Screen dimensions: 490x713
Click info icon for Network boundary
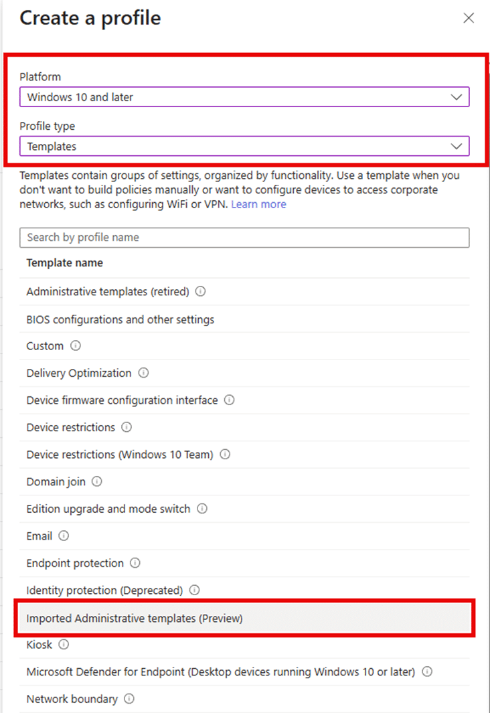pyautogui.click(x=129, y=699)
